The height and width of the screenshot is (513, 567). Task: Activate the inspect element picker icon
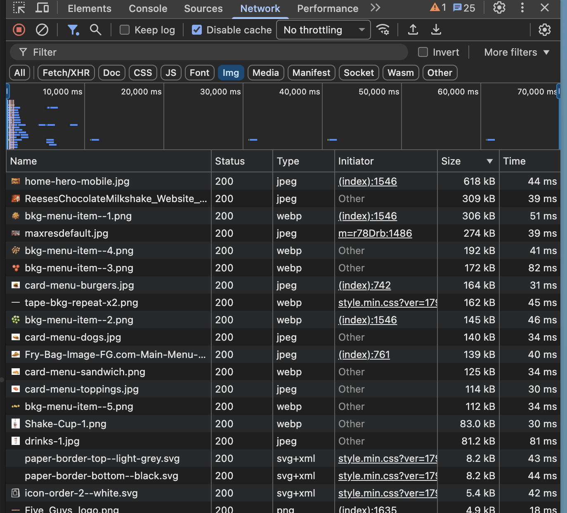19,8
